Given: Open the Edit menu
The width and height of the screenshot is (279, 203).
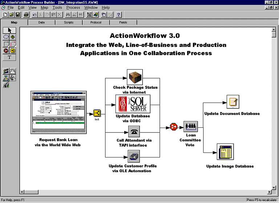Looking at the screenshot, I should point(21,8).
